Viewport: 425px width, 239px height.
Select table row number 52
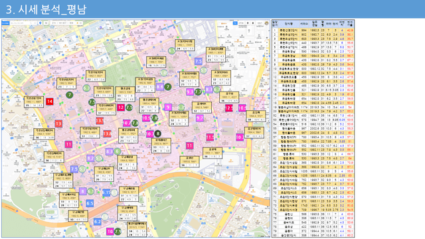click(x=313, y=116)
